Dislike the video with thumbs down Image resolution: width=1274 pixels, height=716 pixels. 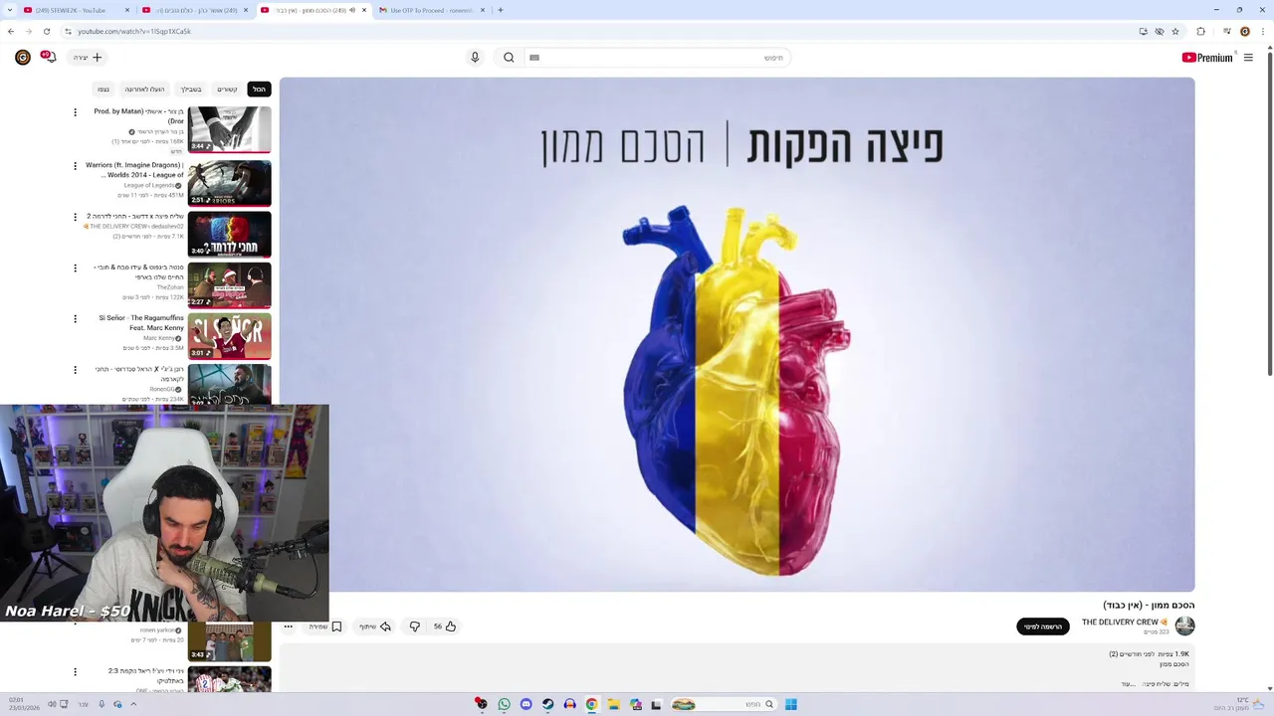415,626
